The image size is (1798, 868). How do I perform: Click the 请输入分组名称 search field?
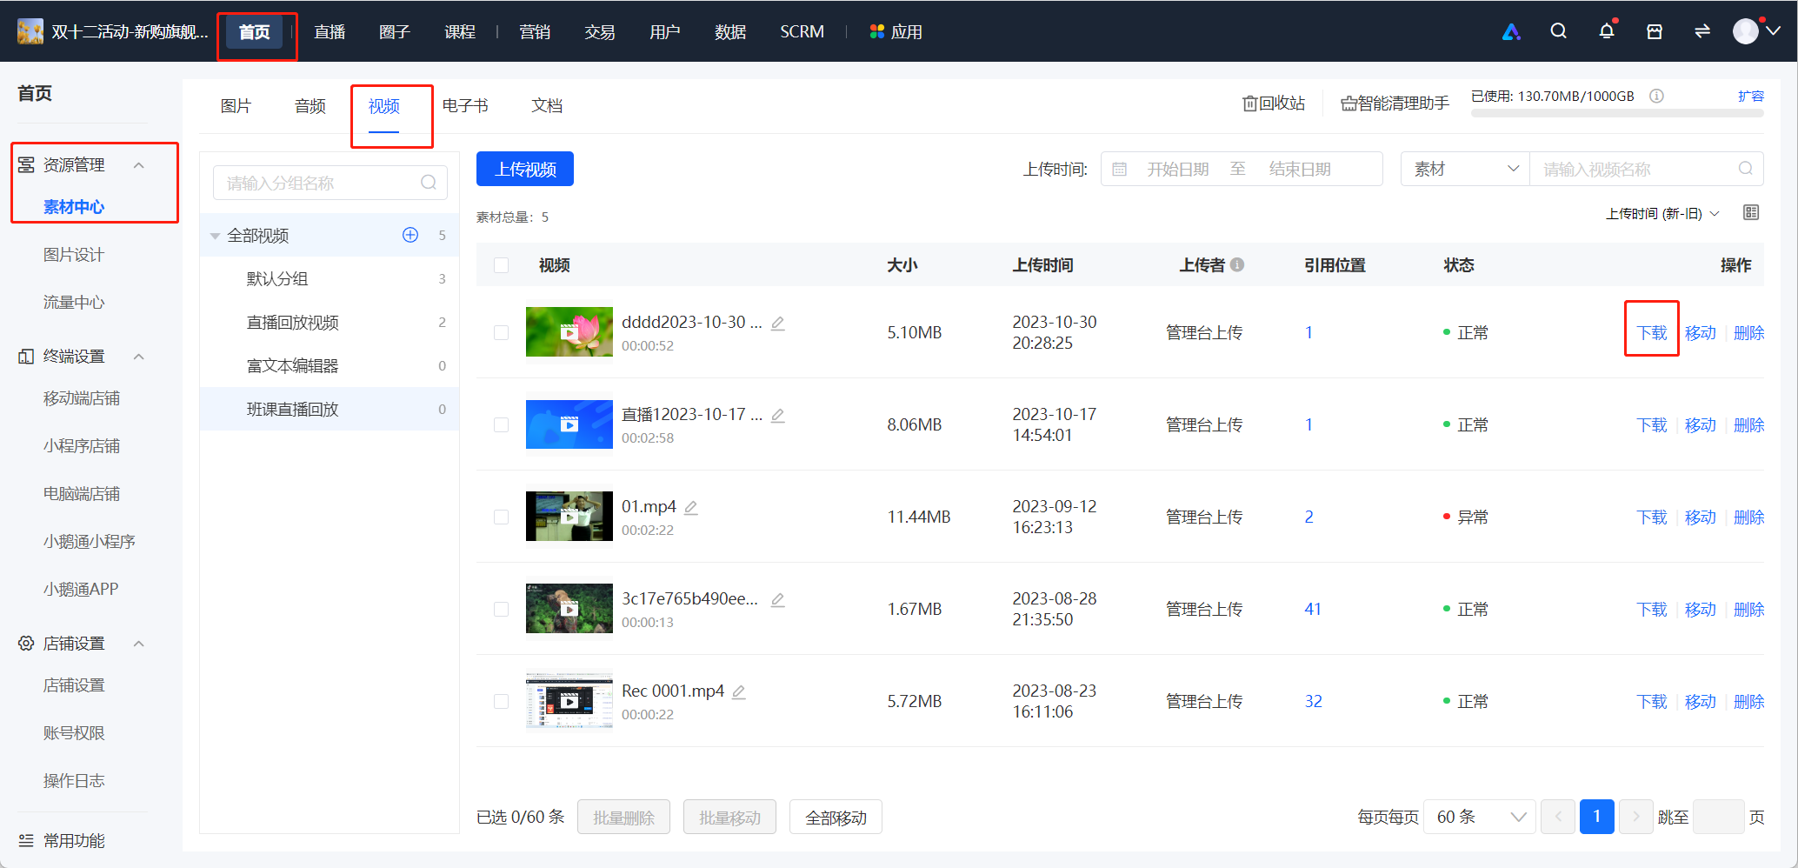[330, 183]
